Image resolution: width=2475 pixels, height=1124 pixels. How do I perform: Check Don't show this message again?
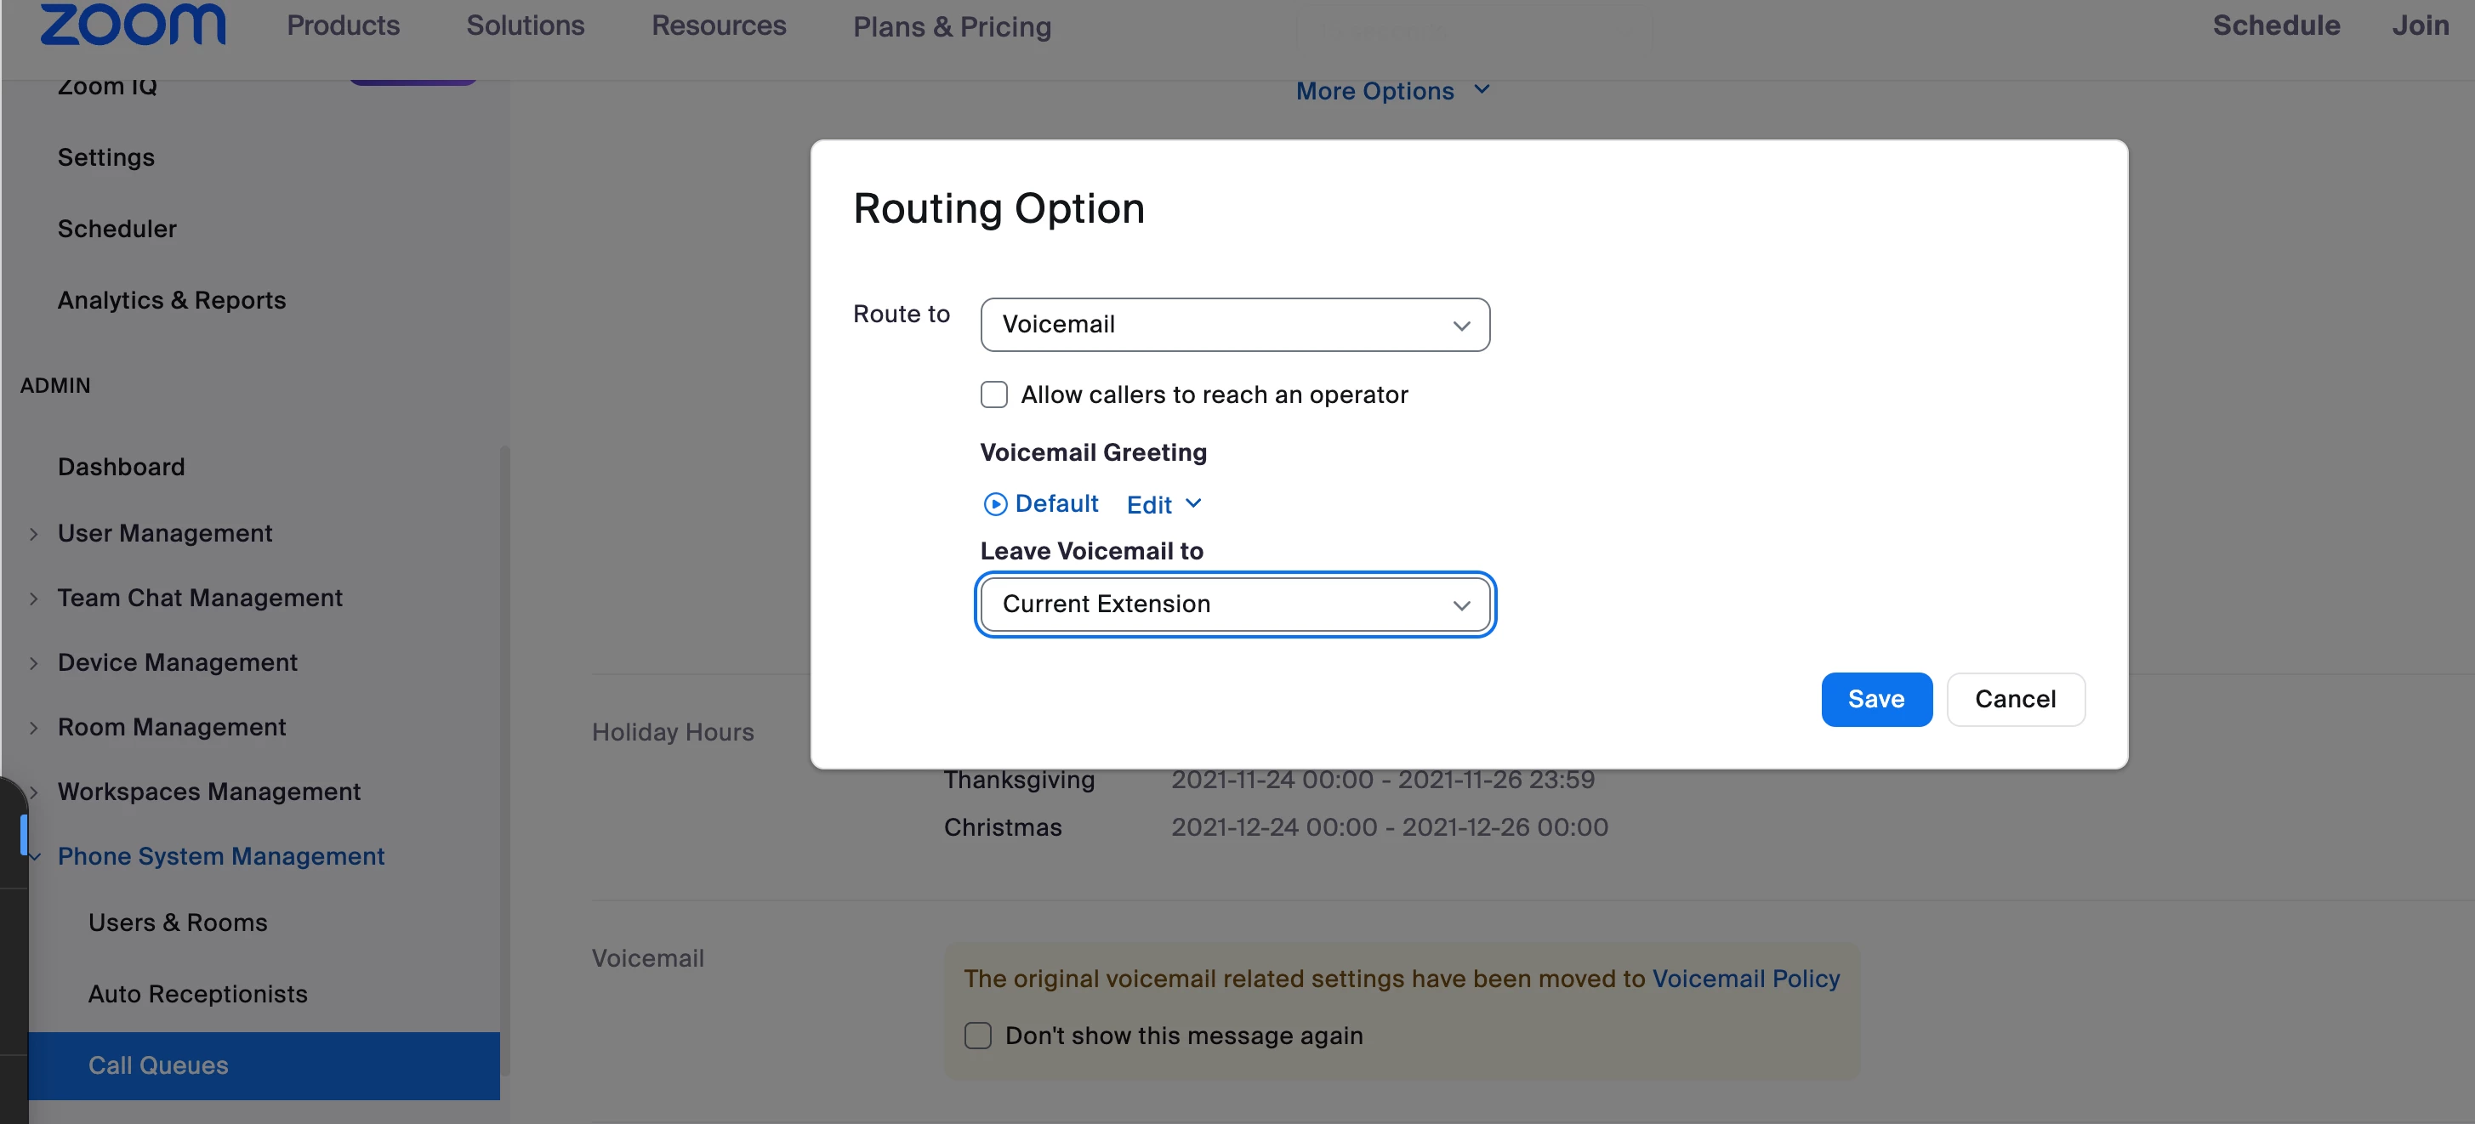point(977,1036)
